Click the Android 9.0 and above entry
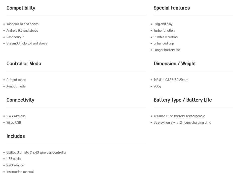The image size is (233, 184). [x=22, y=31]
